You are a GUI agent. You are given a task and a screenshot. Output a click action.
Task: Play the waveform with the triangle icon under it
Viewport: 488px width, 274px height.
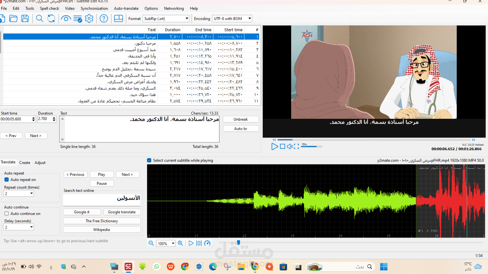coord(191,243)
